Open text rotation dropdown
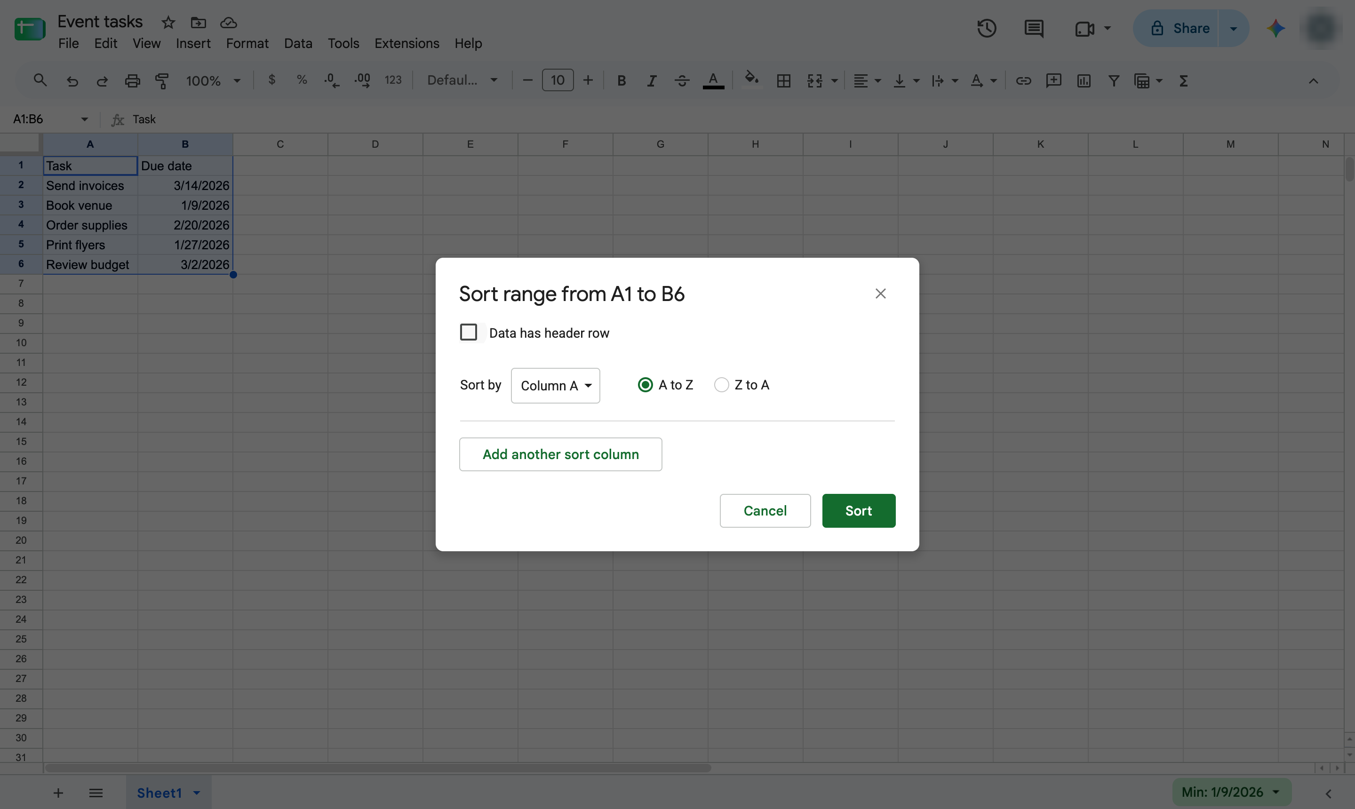This screenshot has width=1355, height=809. tap(984, 81)
